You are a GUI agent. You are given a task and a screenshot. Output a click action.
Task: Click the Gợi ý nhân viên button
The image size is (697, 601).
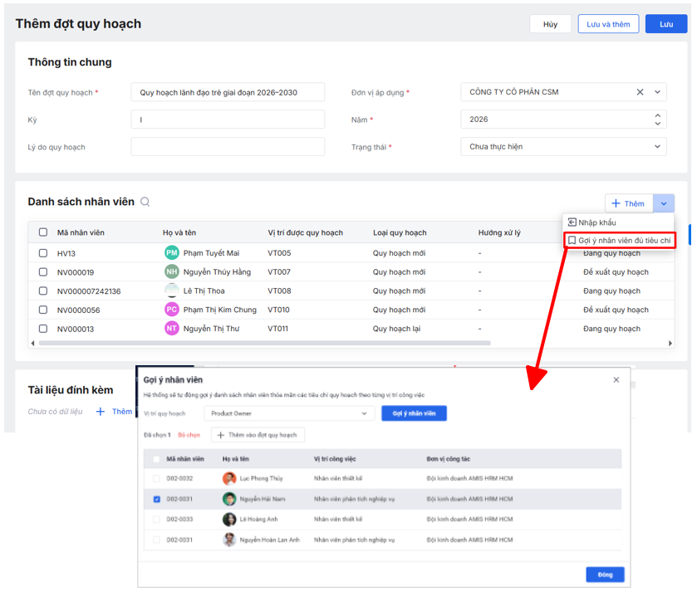pyautogui.click(x=414, y=413)
